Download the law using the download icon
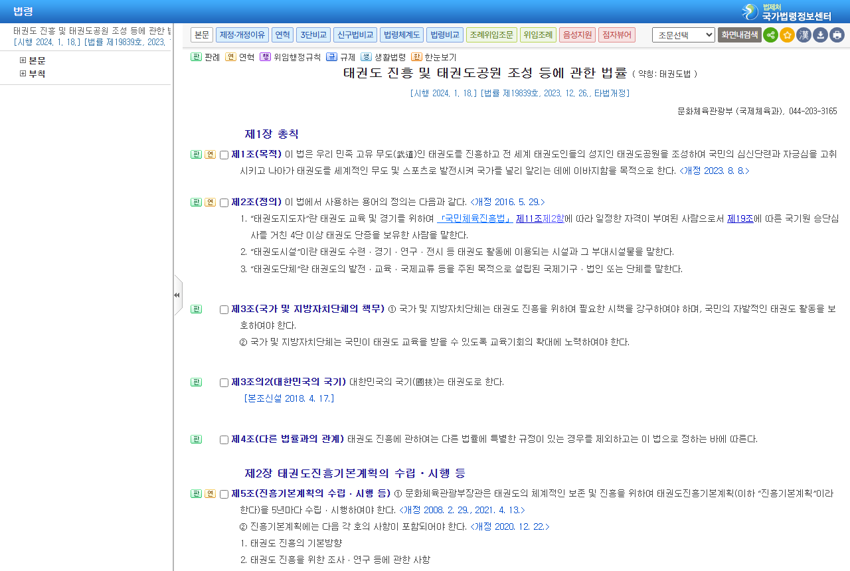The image size is (850, 571). (x=820, y=35)
